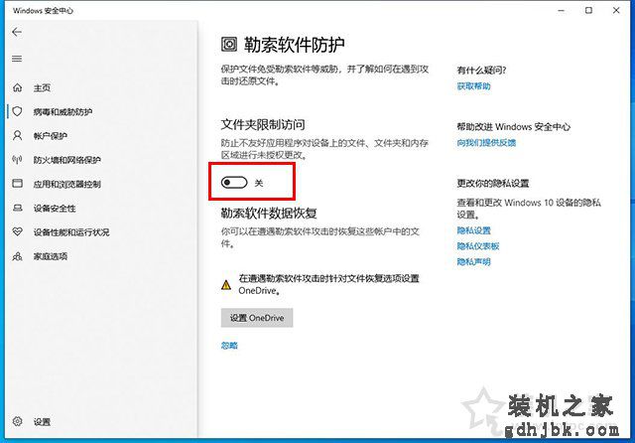Viewport: 635px width, 443px height.
Task: Click the person icon for 帐户保护
Action: 18,135
